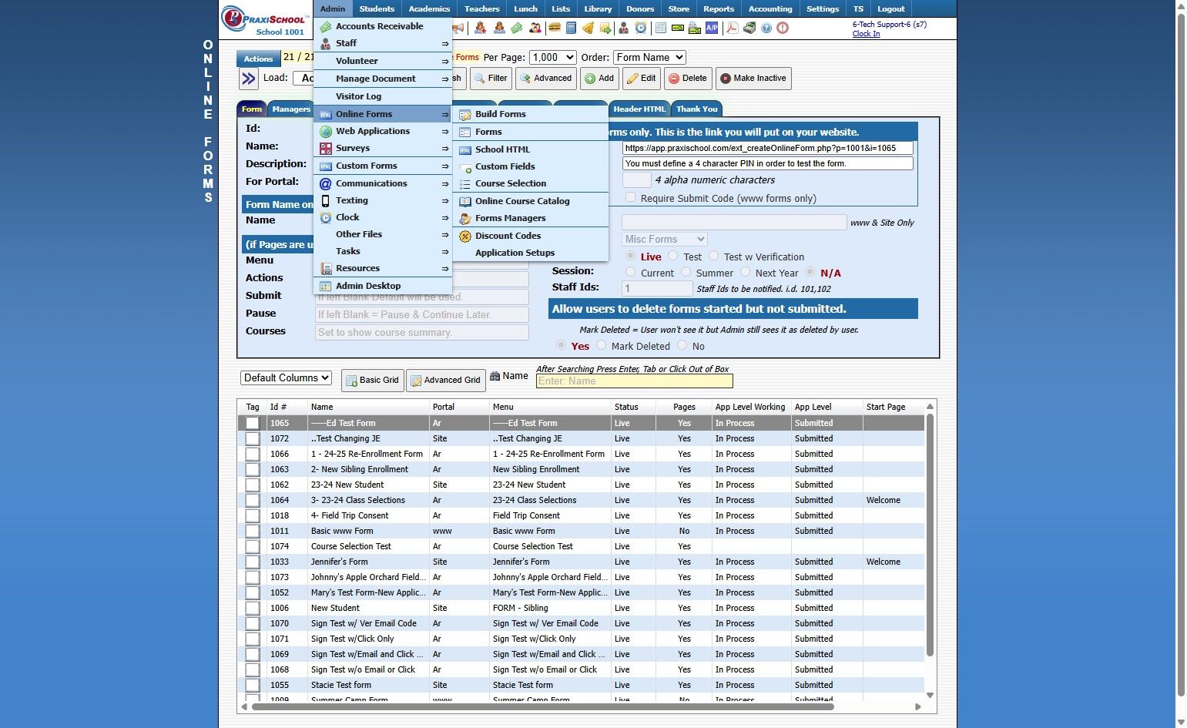
Task: Click the double chevron expand button
Action: (x=248, y=79)
